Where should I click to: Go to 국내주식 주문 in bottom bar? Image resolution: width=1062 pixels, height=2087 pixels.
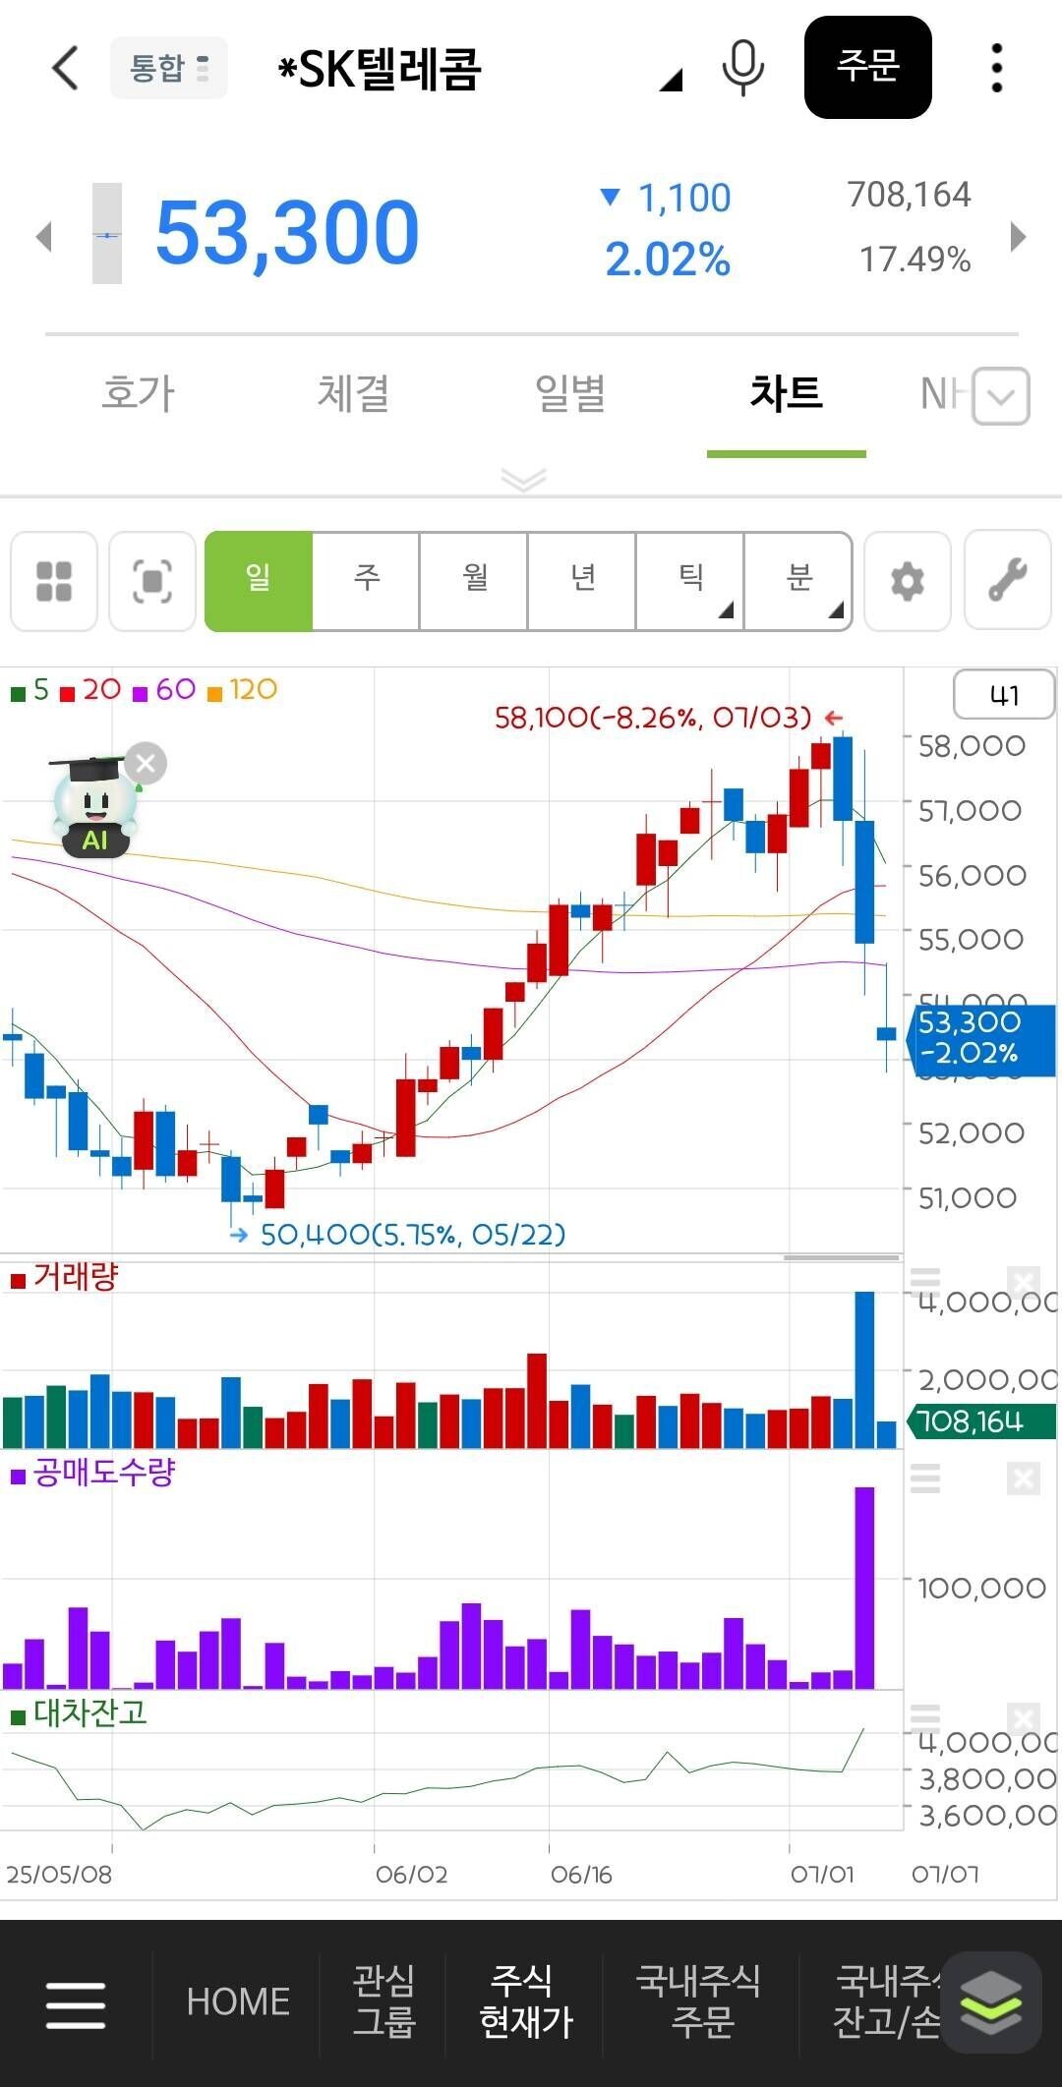click(699, 2001)
